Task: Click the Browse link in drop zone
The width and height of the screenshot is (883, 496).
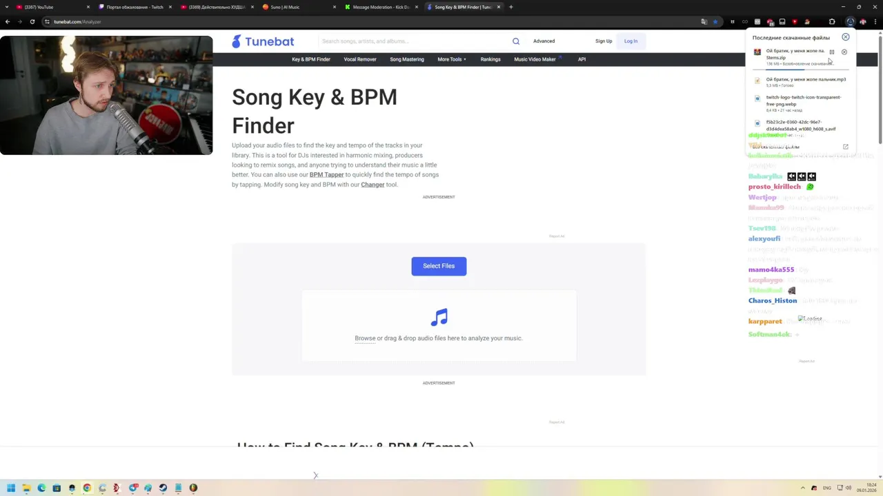Action: (x=365, y=338)
